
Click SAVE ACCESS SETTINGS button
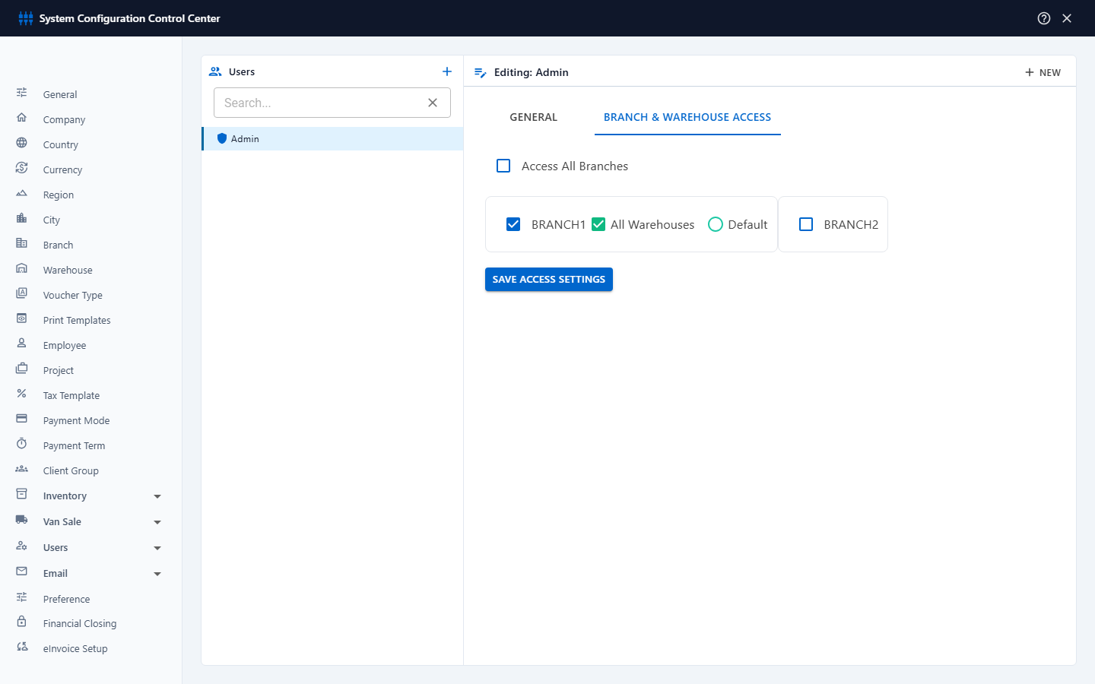coord(549,279)
